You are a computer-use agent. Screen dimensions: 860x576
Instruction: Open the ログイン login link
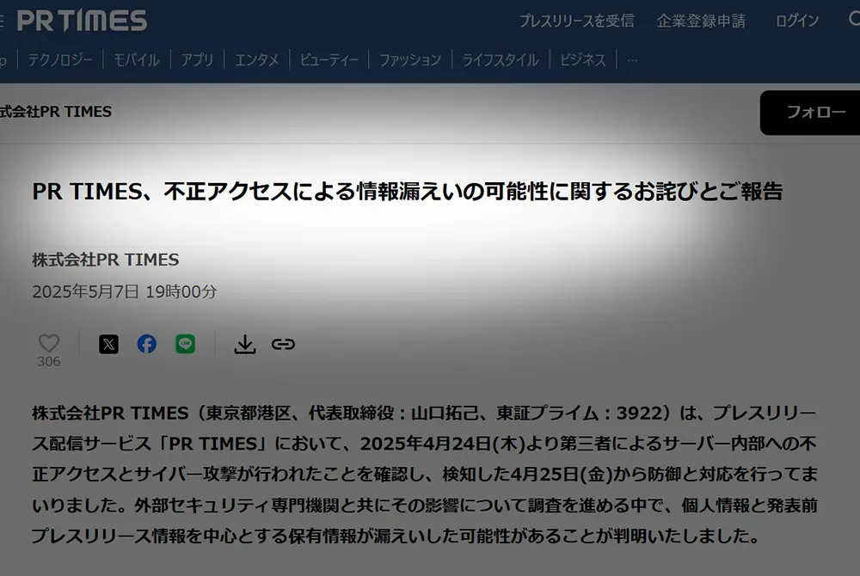(x=797, y=21)
